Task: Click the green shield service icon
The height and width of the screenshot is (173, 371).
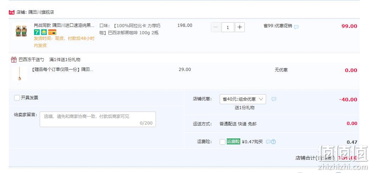Action: pyautogui.click(x=44, y=32)
